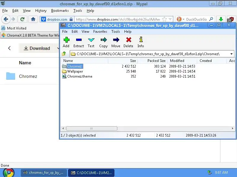237x177 pixels.
Task: Click the Chrome-styled Start button
Action: (9, 173)
